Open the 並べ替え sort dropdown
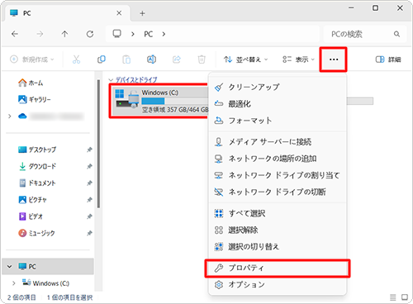413x304 pixels. pyautogui.click(x=245, y=59)
